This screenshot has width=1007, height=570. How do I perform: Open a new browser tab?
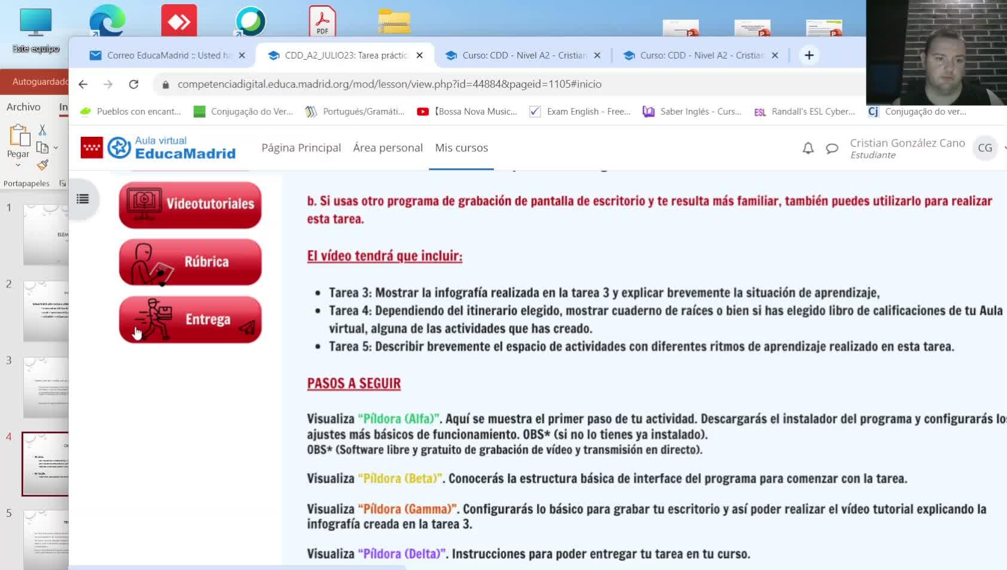(809, 55)
